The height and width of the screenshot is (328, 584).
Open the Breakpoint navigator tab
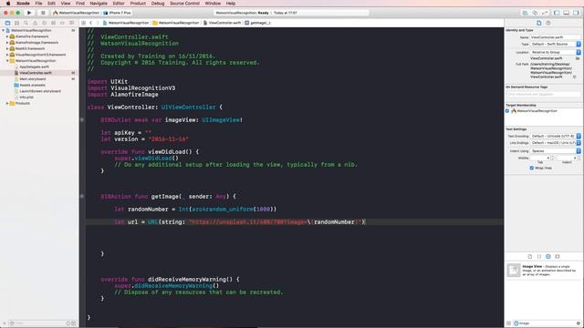[x=62, y=23]
